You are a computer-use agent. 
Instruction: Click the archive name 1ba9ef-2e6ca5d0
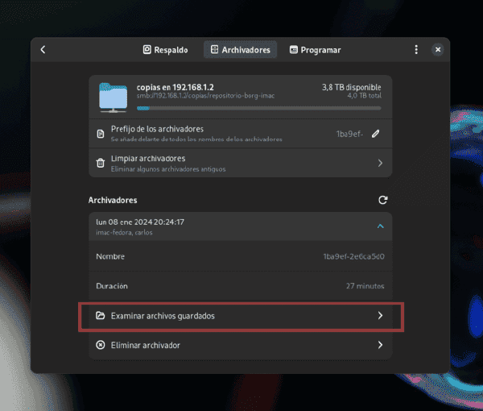[x=353, y=256]
